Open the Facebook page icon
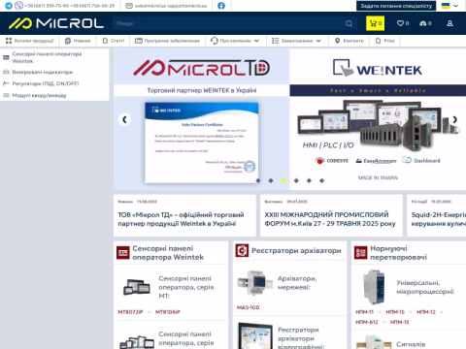The height and width of the screenshot is (349, 466). tap(221, 6)
